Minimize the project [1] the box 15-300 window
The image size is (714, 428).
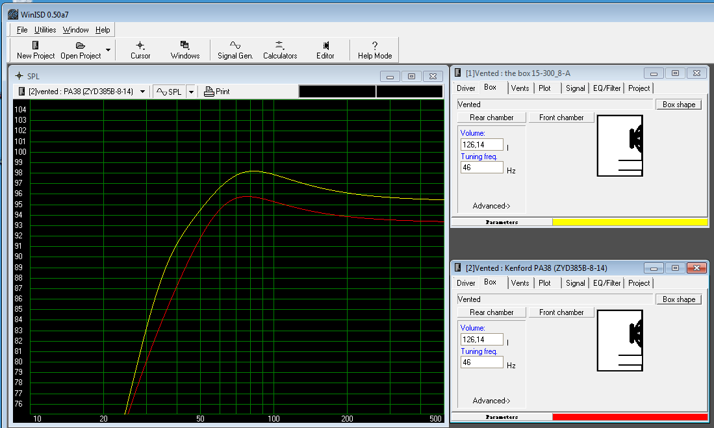coord(654,73)
